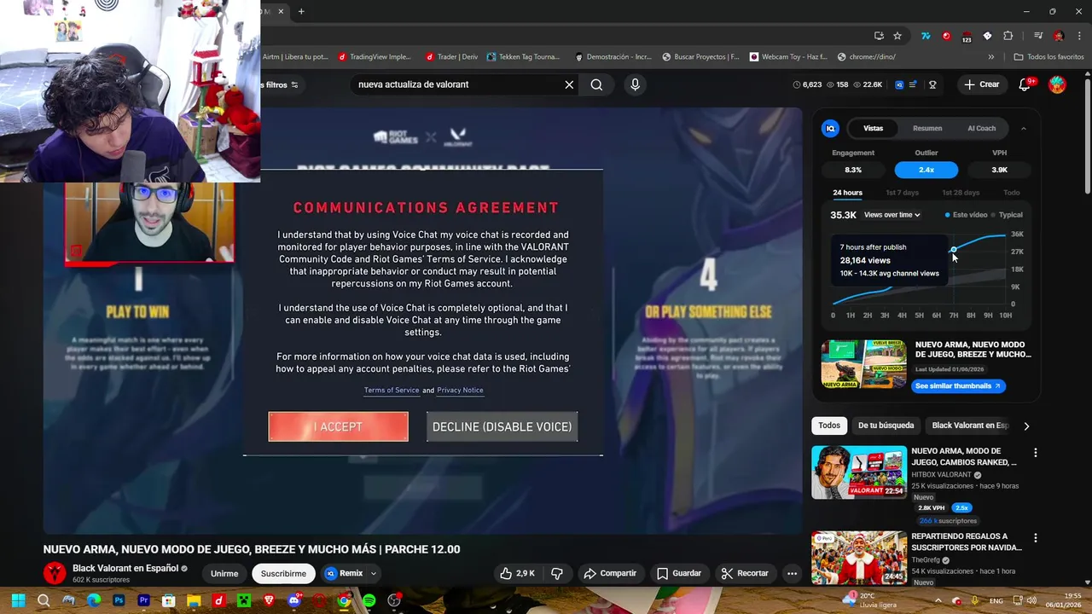This screenshot has height=614, width=1092.
Task: Open the Chrome extensions puzzle icon
Action: tap(1008, 36)
